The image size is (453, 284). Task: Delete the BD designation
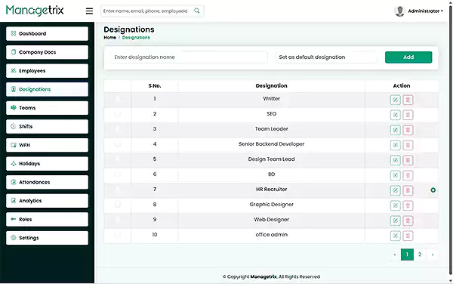pos(408,175)
